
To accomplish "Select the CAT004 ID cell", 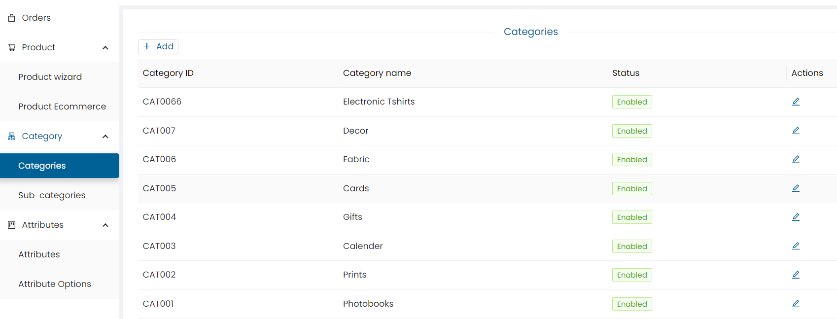I will (159, 217).
